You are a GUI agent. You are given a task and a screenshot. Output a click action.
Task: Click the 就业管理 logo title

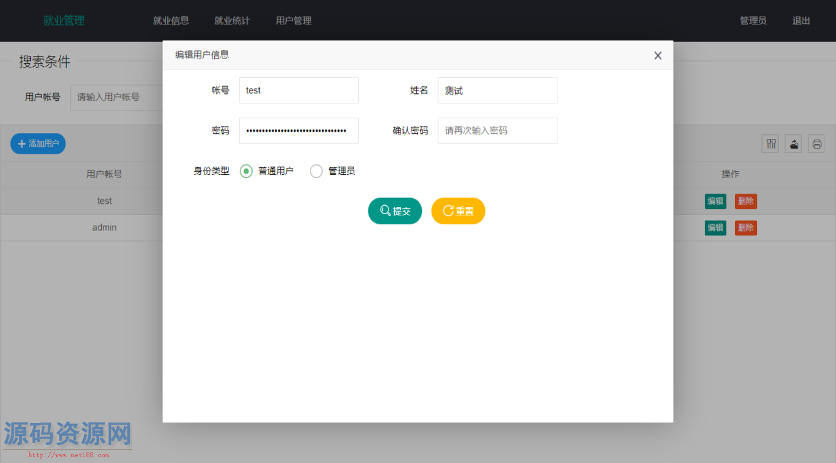click(64, 21)
